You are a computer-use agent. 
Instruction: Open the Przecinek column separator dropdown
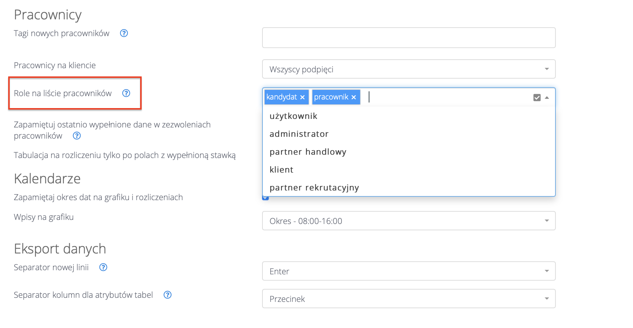pos(409,299)
